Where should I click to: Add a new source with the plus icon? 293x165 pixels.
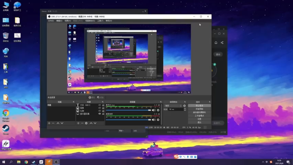pos(78,123)
